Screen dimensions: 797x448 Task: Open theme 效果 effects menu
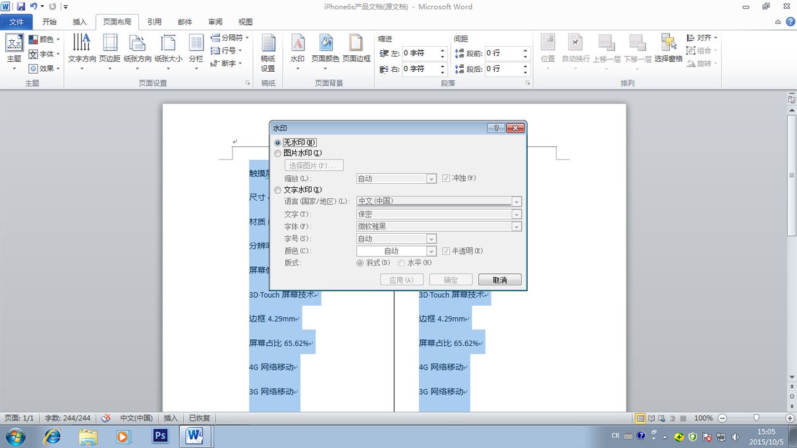point(44,68)
